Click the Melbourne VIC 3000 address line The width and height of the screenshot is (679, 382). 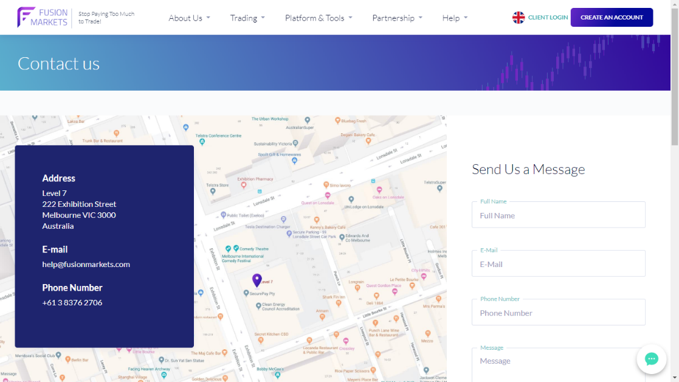(79, 215)
